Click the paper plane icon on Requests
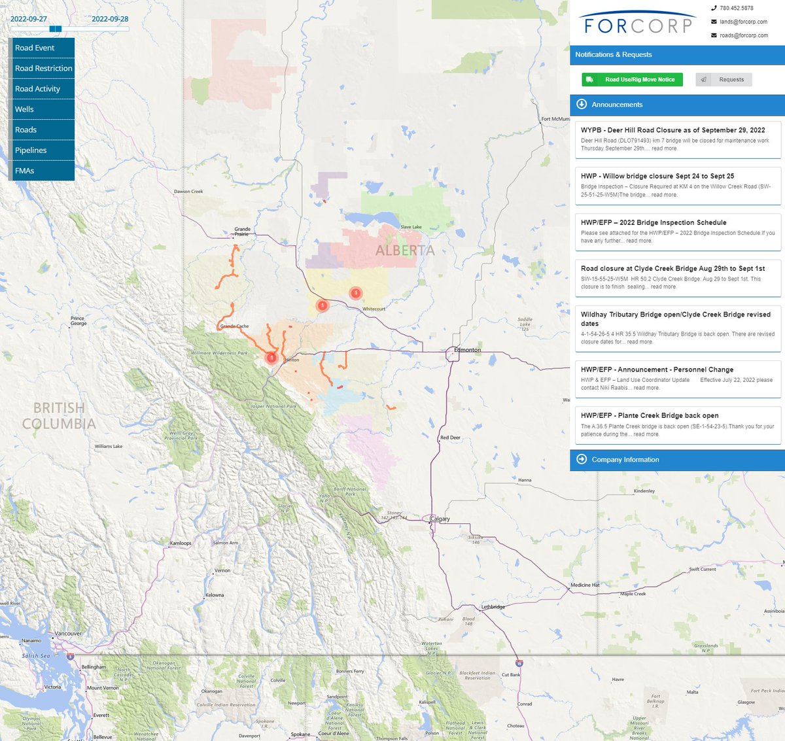 tap(704, 80)
